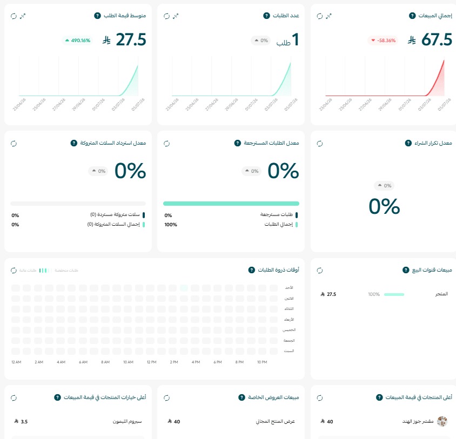Refresh the متوسط قيمة الطلب card
The height and width of the screenshot is (439, 456).
point(14,16)
